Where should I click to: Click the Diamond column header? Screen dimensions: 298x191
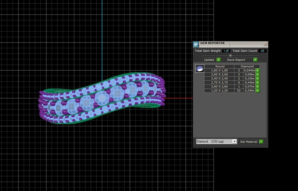point(247,66)
